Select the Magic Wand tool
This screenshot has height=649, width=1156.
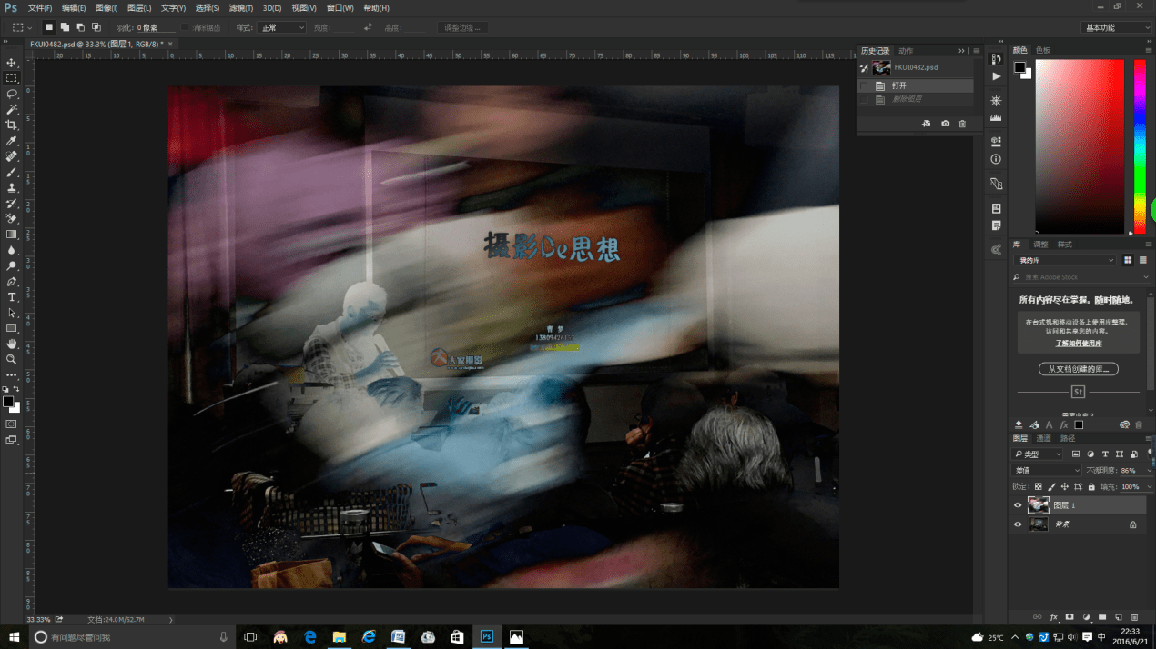[12, 109]
